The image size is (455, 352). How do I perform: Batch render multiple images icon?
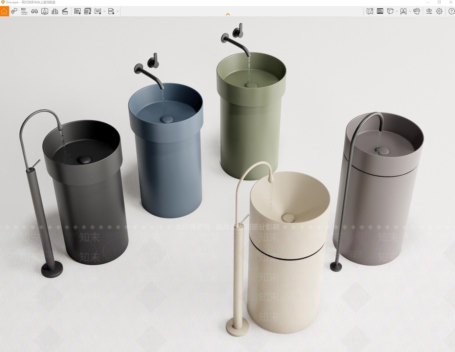[x=88, y=11]
